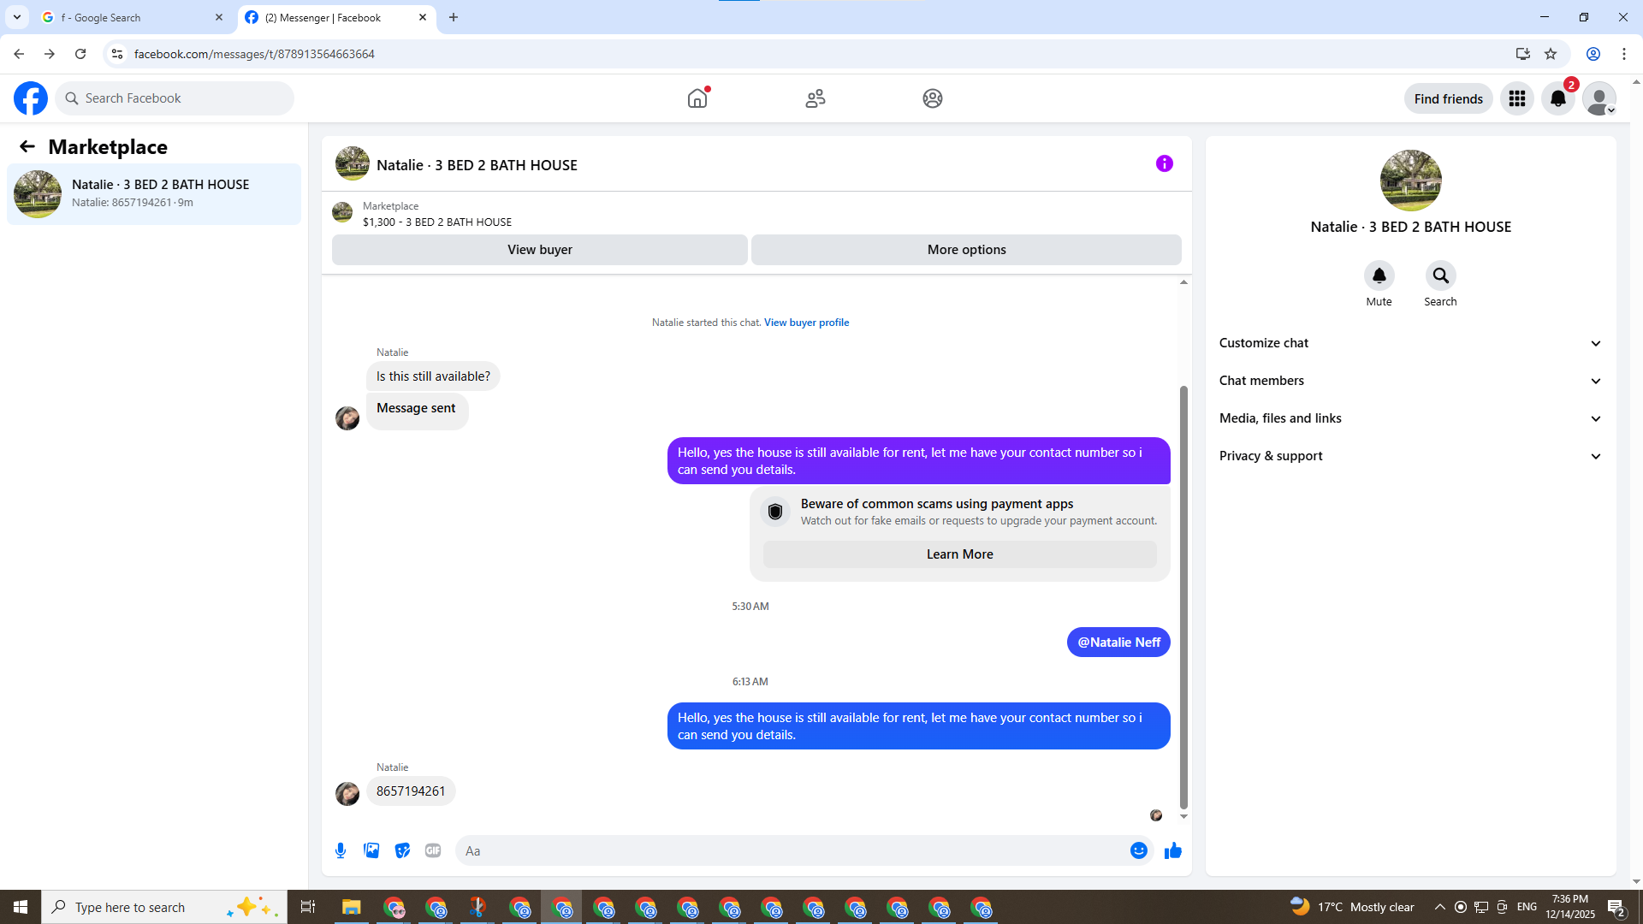
Task: Click the voice clip microphone icon
Action: coord(341,850)
